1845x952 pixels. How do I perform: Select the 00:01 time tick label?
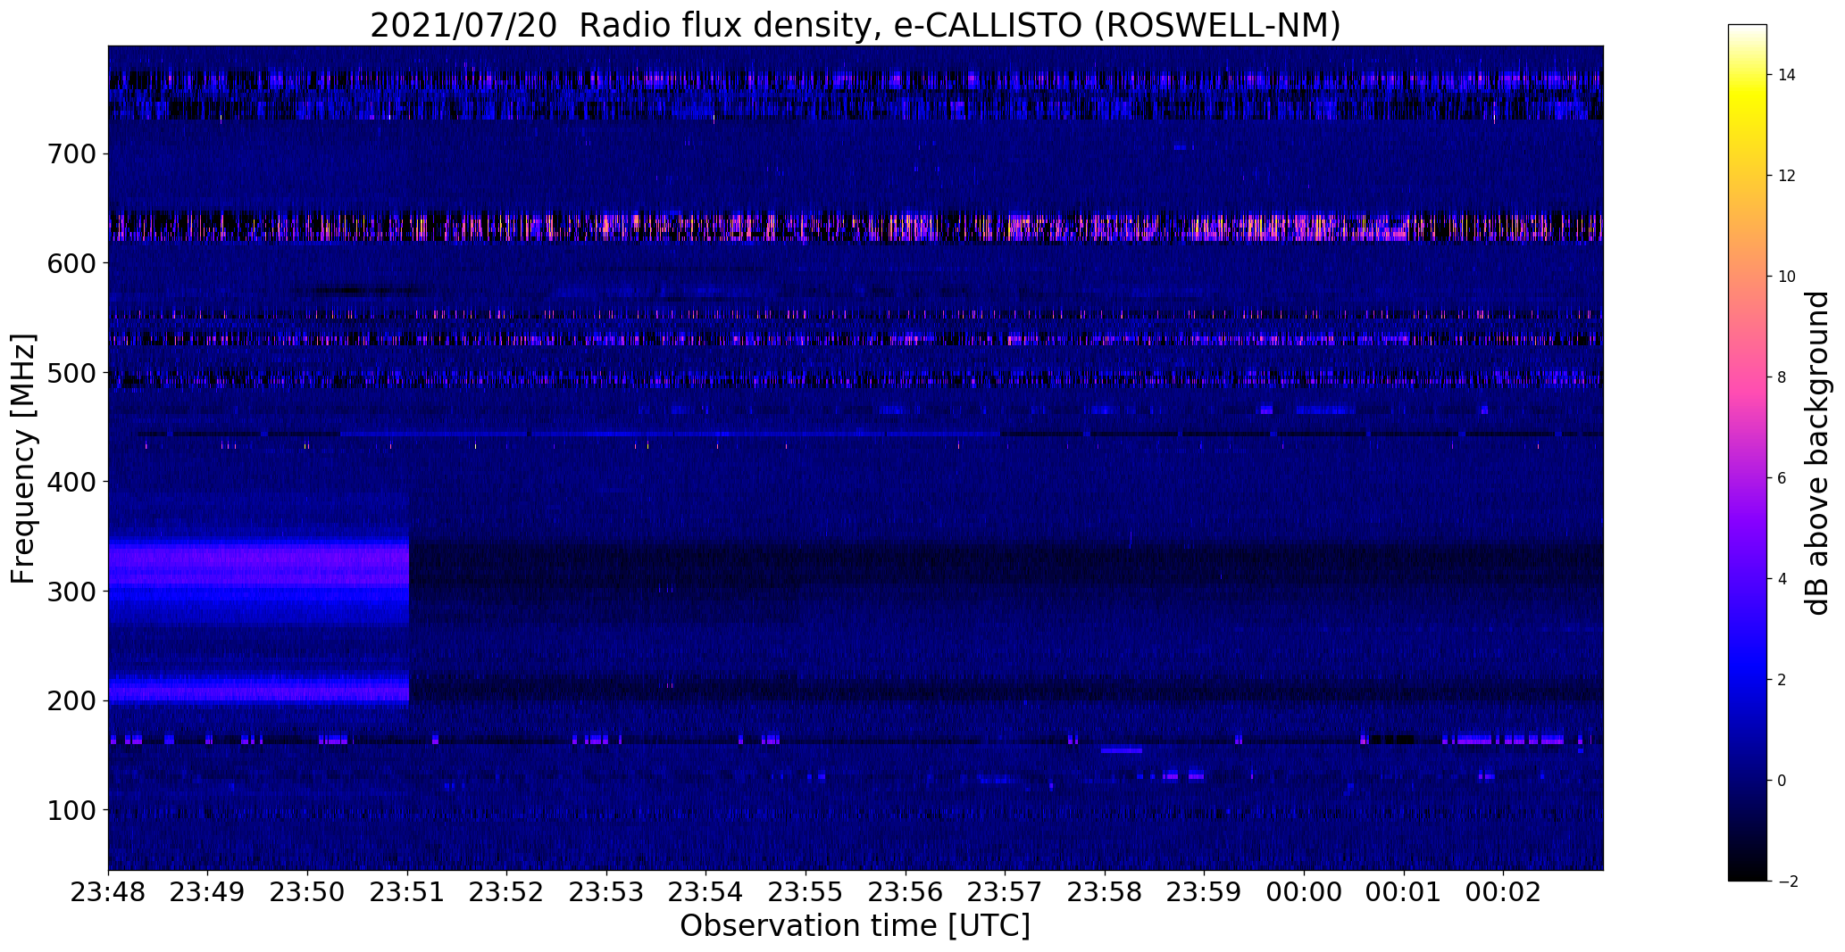tap(1404, 892)
